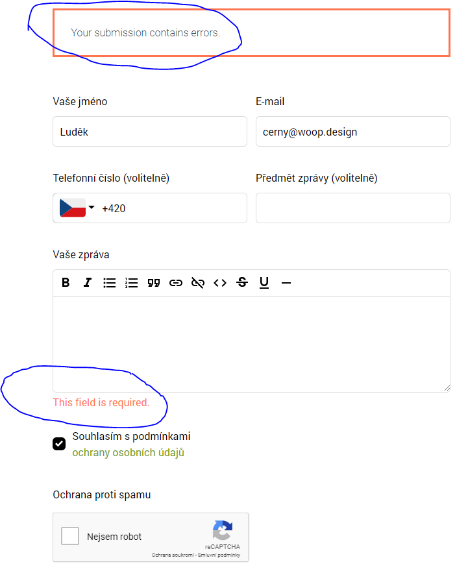Check the Nejsem robot reCAPTCHA box
This screenshot has width=468, height=571.
pos(70,536)
